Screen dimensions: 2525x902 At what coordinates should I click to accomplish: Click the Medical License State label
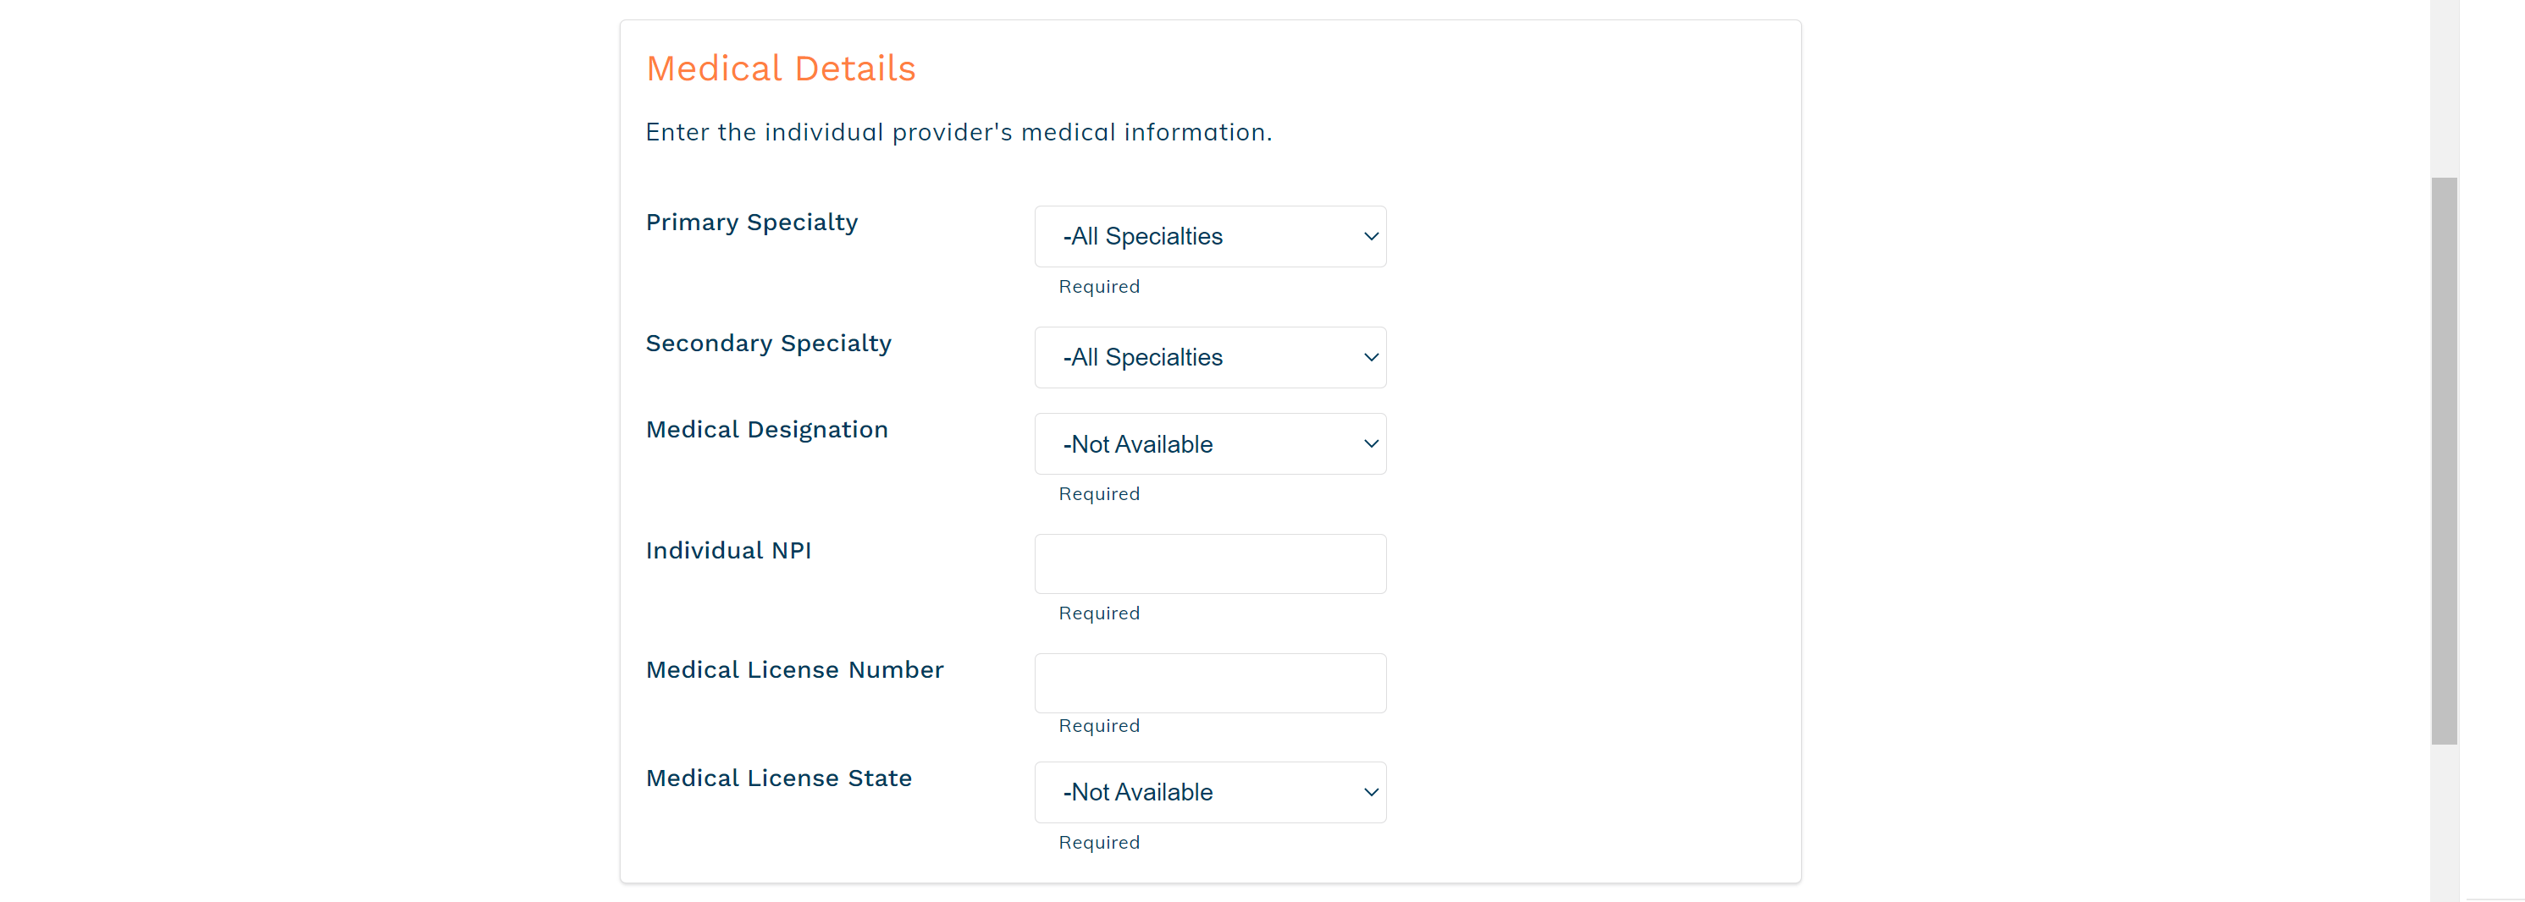(x=778, y=778)
